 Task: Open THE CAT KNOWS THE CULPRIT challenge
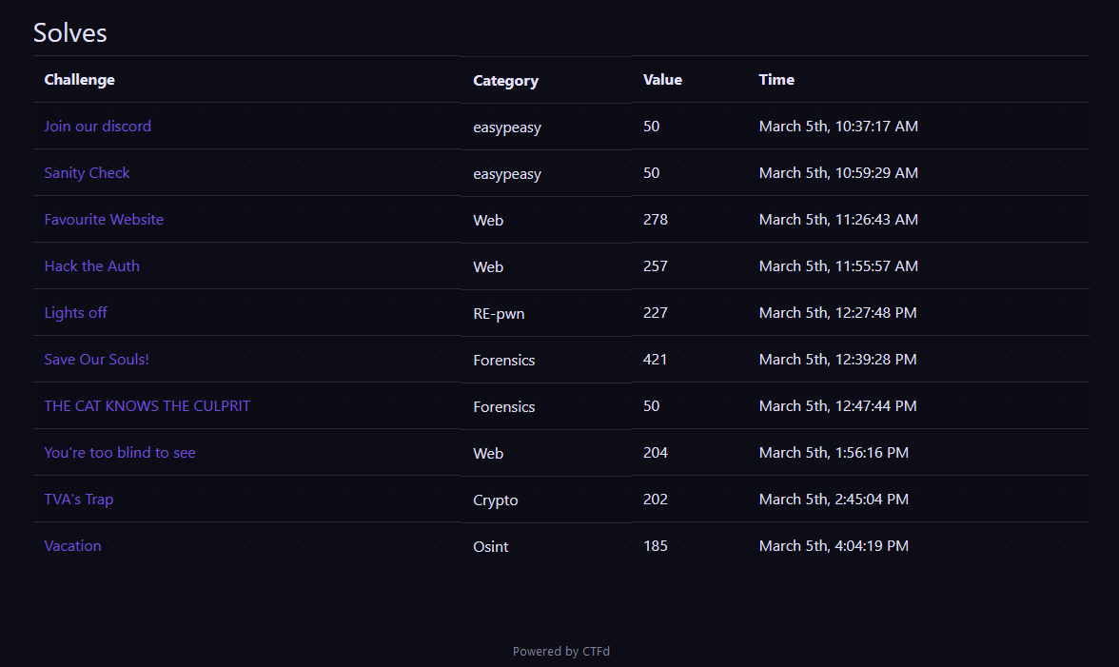pos(147,406)
